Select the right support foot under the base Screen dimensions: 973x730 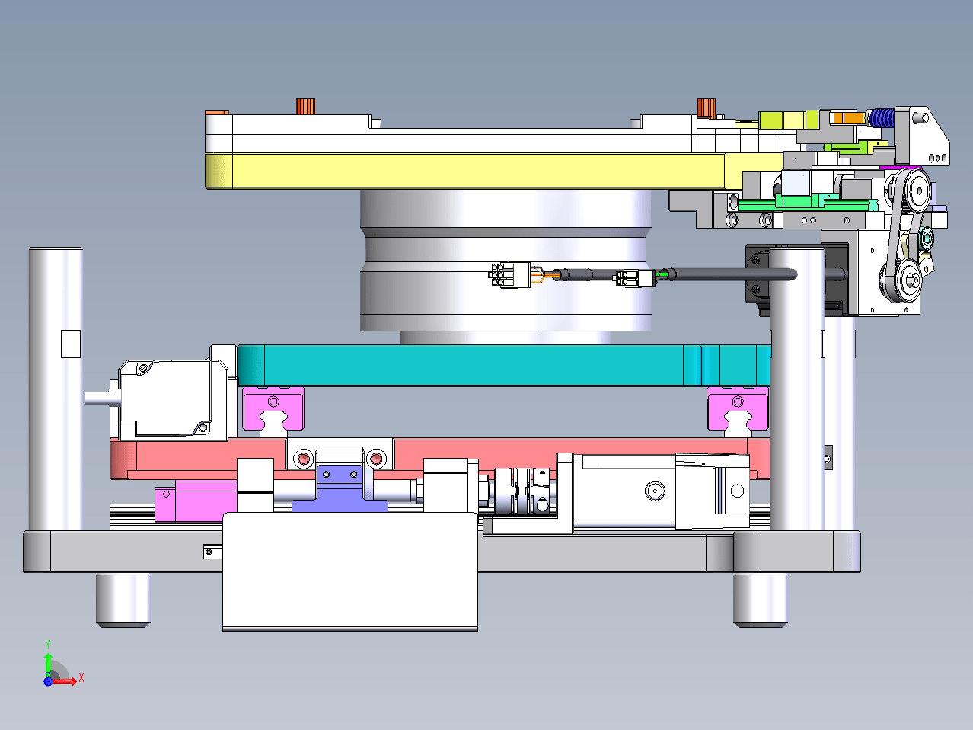(760, 600)
